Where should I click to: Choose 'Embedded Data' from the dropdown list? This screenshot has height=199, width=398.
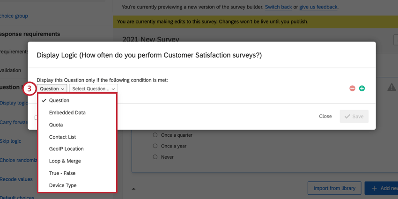[67, 112]
